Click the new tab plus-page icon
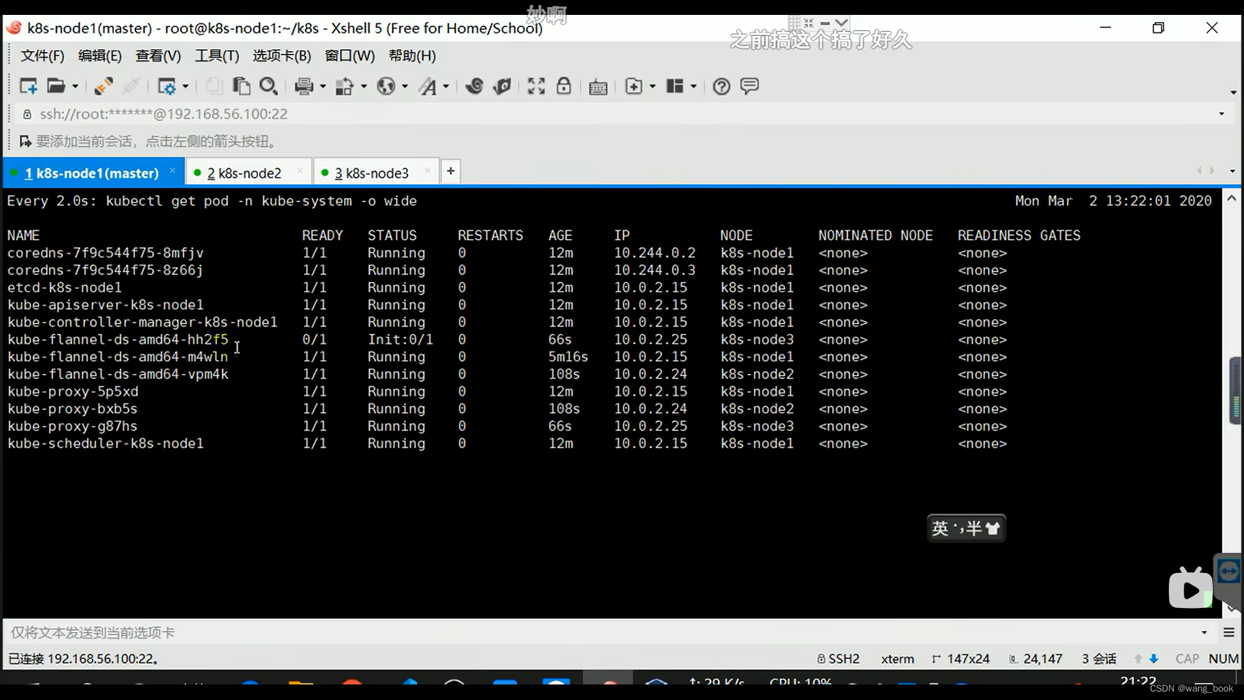This screenshot has width=1244, height=700. click(x=634, y=86)
